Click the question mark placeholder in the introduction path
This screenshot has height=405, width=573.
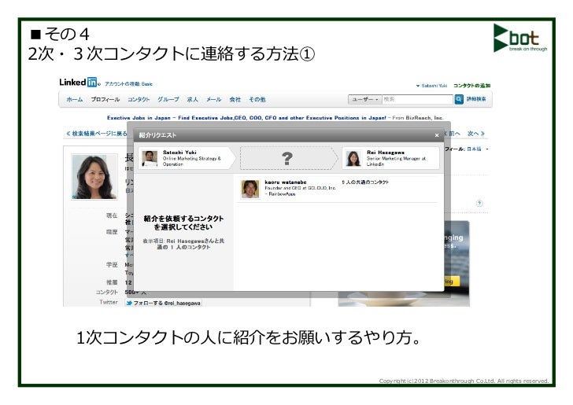[287, 159]
